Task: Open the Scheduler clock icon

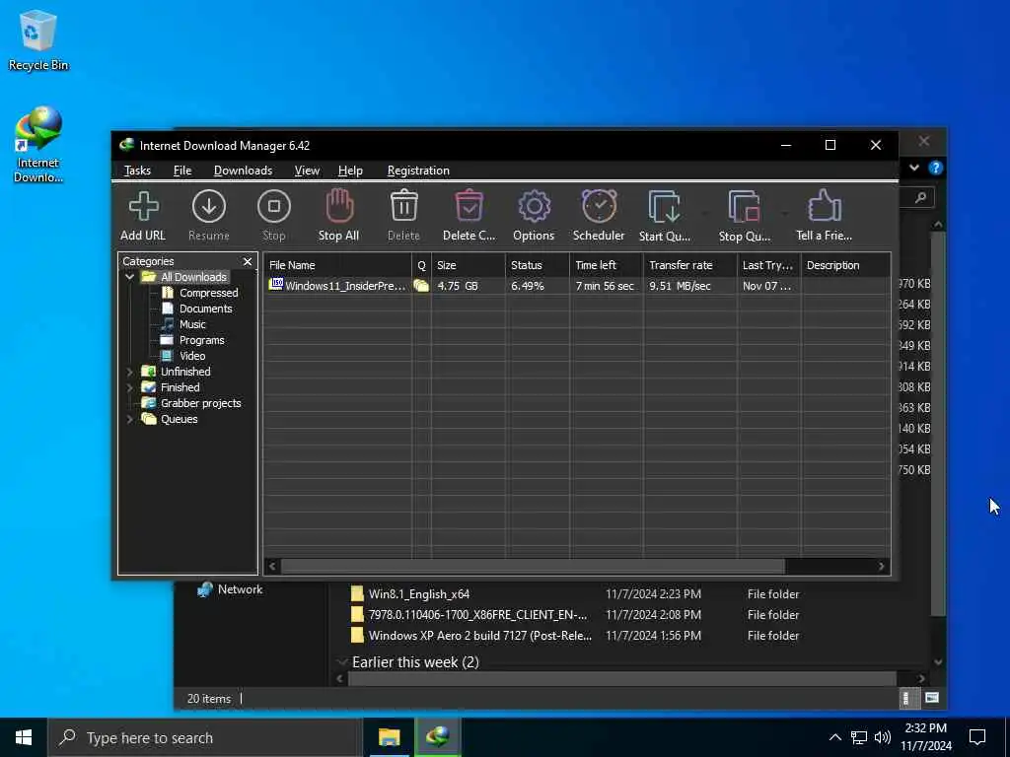Action: tap(599, 207)
